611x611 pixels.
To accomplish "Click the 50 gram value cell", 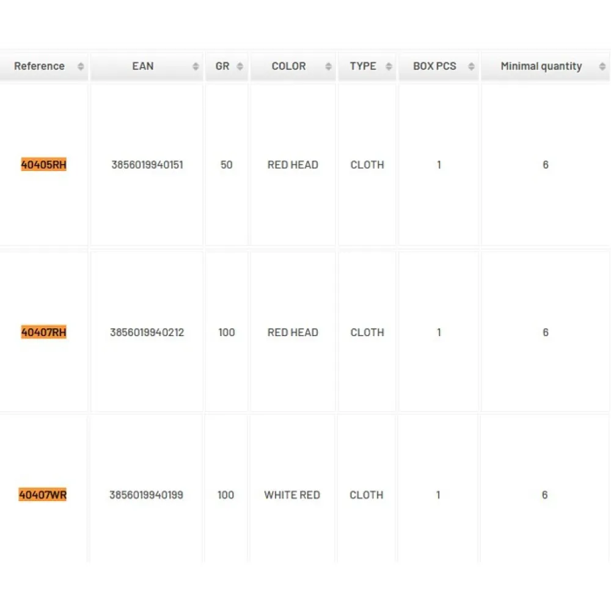I will pyautogui.click(x=227, y=165).
